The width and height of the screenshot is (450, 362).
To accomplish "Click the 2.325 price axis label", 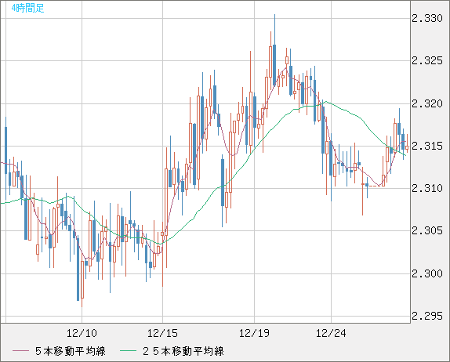I will pyautogui.click(x=427, y=60).
